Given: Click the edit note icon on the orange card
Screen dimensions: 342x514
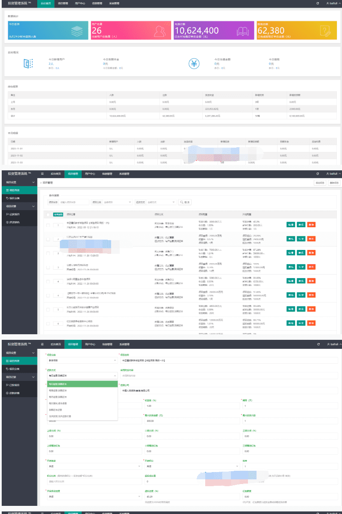Looking at the screenshot, I should coord(326,31).
